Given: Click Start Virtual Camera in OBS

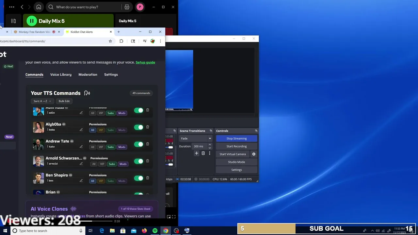Looking at the screenshot, I should tap(233, 154).
